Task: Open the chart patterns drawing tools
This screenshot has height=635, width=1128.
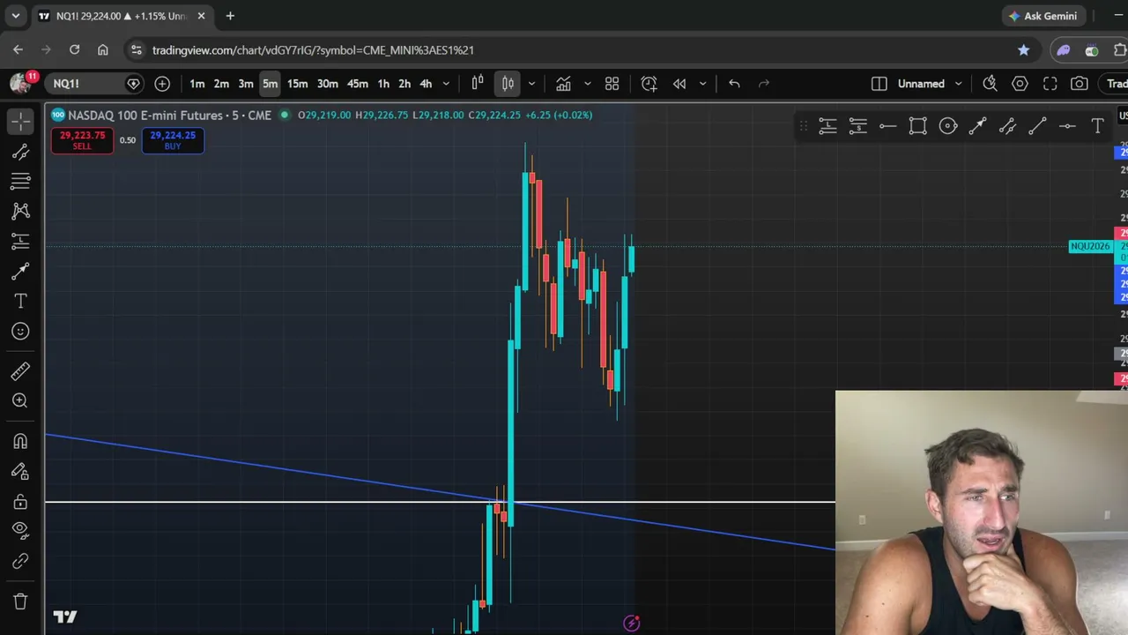Action: click(x=20, y=211)
